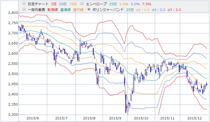This screenshot has width=210, height=122.
Task: Select the 一目均衡表 radio button
Action: click(24, 9)
